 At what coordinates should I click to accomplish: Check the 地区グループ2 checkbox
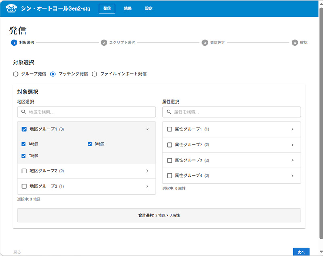[x=24, y=171]
